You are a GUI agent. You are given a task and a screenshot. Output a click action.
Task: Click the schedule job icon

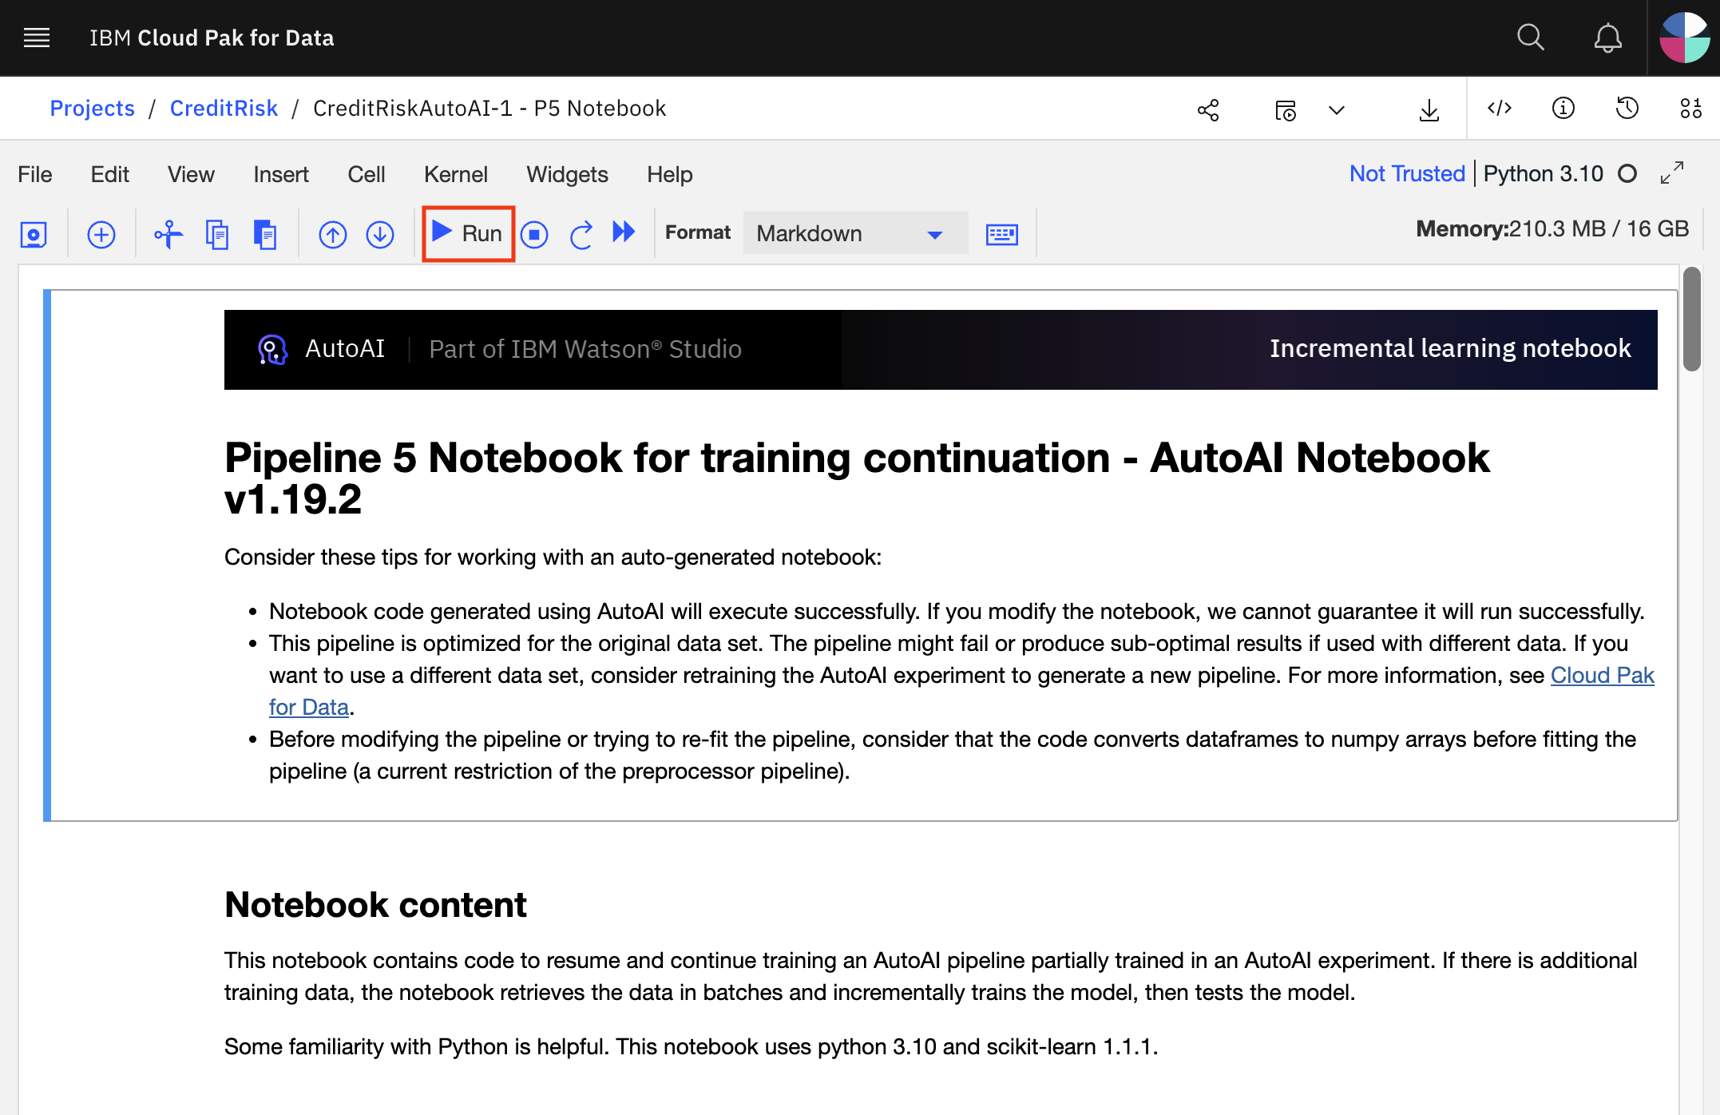tap(1286, 109)
